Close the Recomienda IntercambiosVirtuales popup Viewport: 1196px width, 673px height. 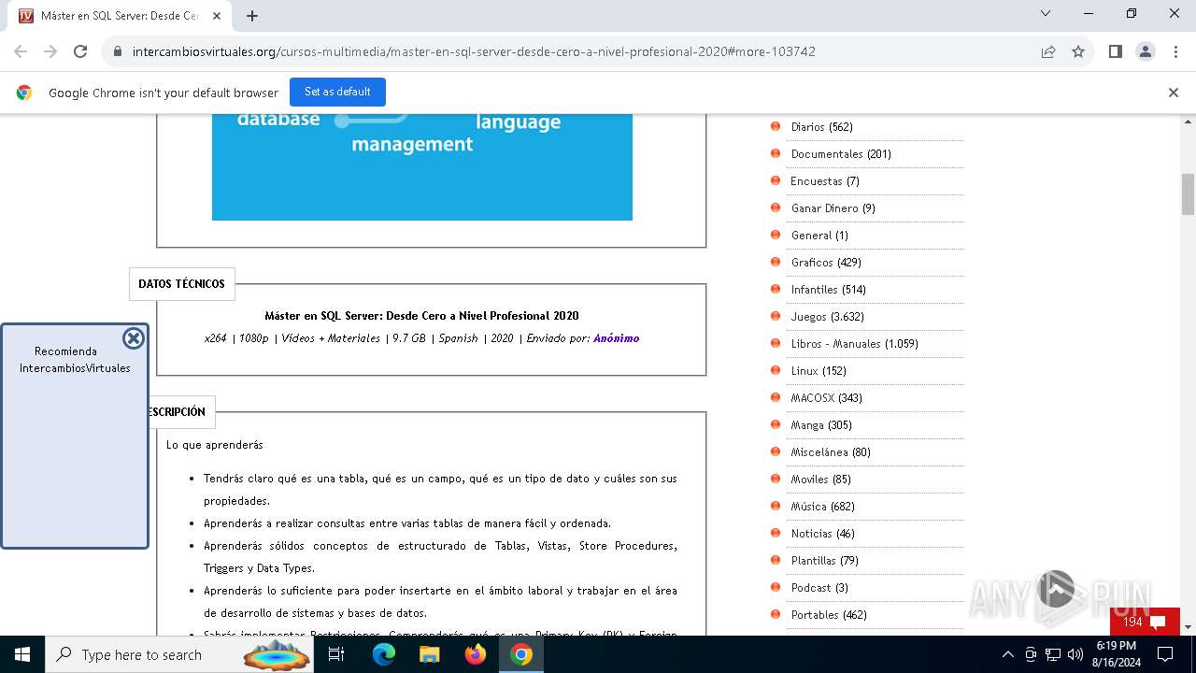click(134, 338)
